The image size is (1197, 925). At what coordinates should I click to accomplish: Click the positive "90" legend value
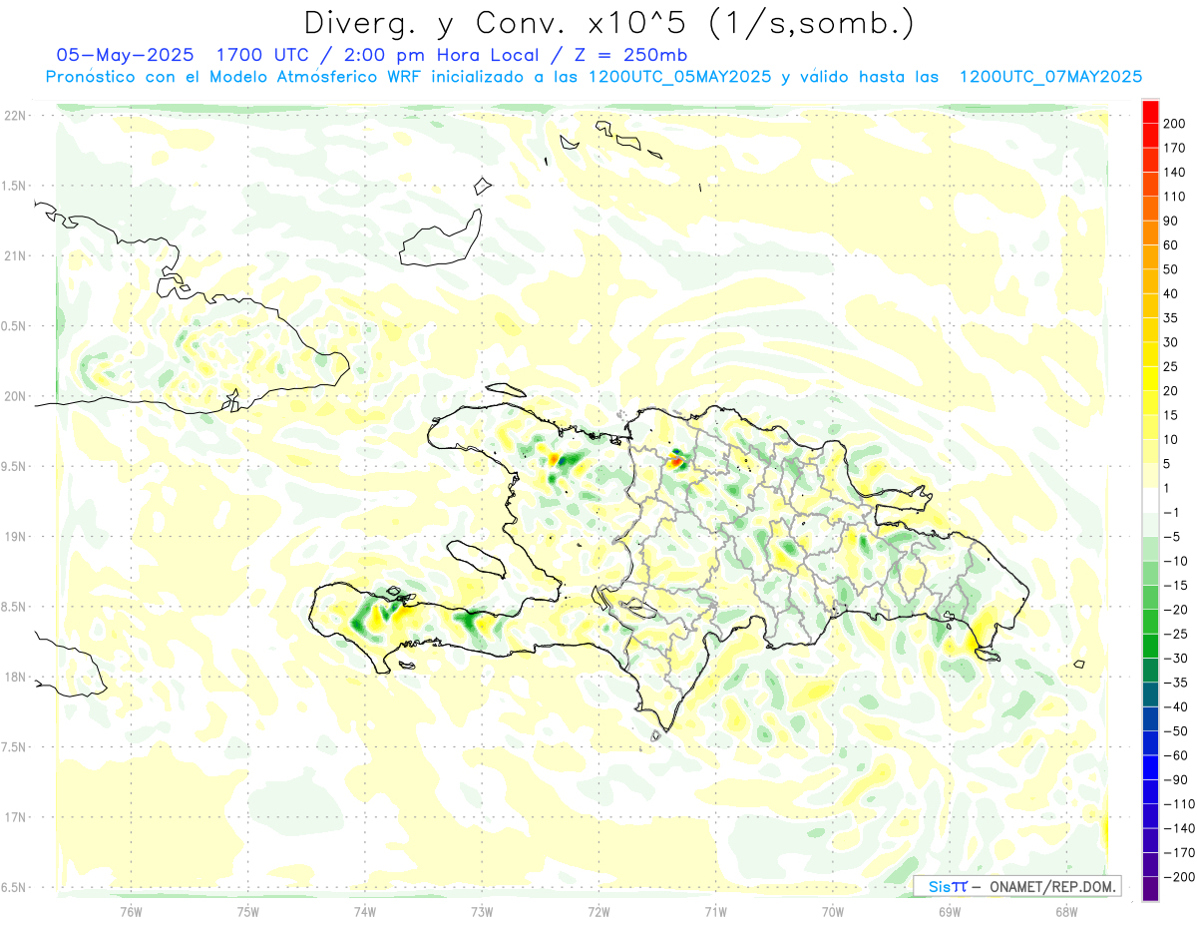click(1172, 221)
